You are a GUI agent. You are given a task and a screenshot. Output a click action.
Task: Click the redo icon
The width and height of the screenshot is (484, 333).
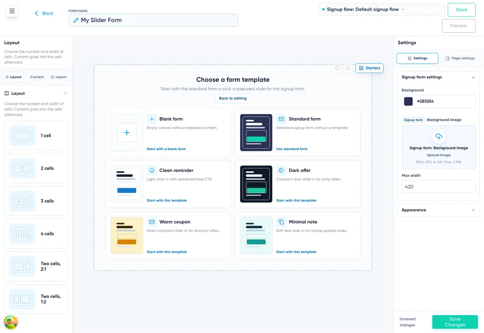(348, 68)
